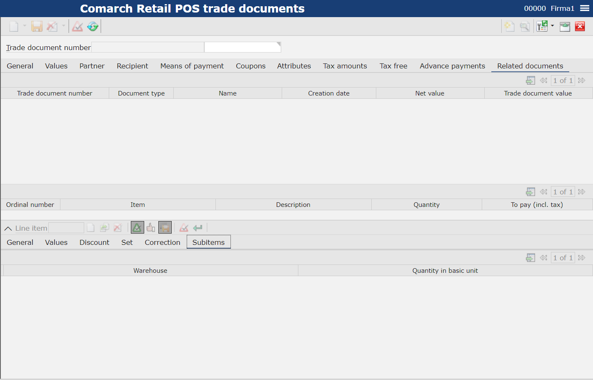Select the line item Subitems tab
Screen dimensions: 593x380
coord(208,242)
